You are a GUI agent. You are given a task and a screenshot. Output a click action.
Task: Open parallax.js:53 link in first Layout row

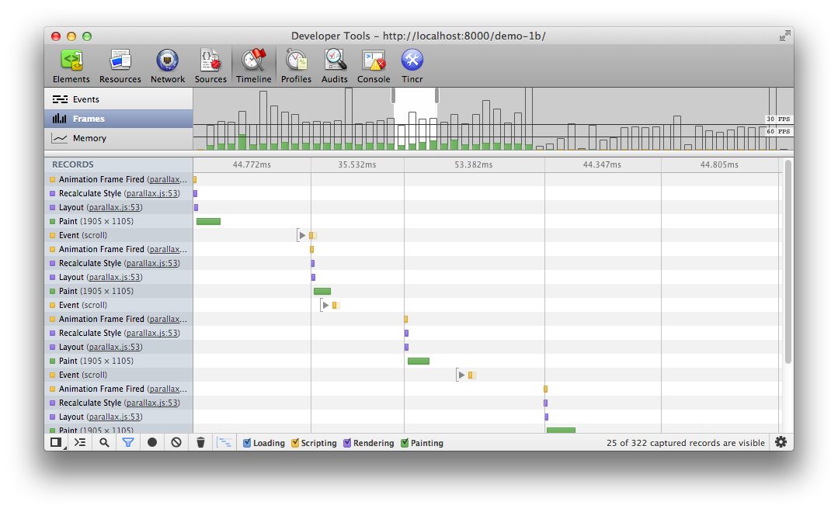[x=114, y=207]
